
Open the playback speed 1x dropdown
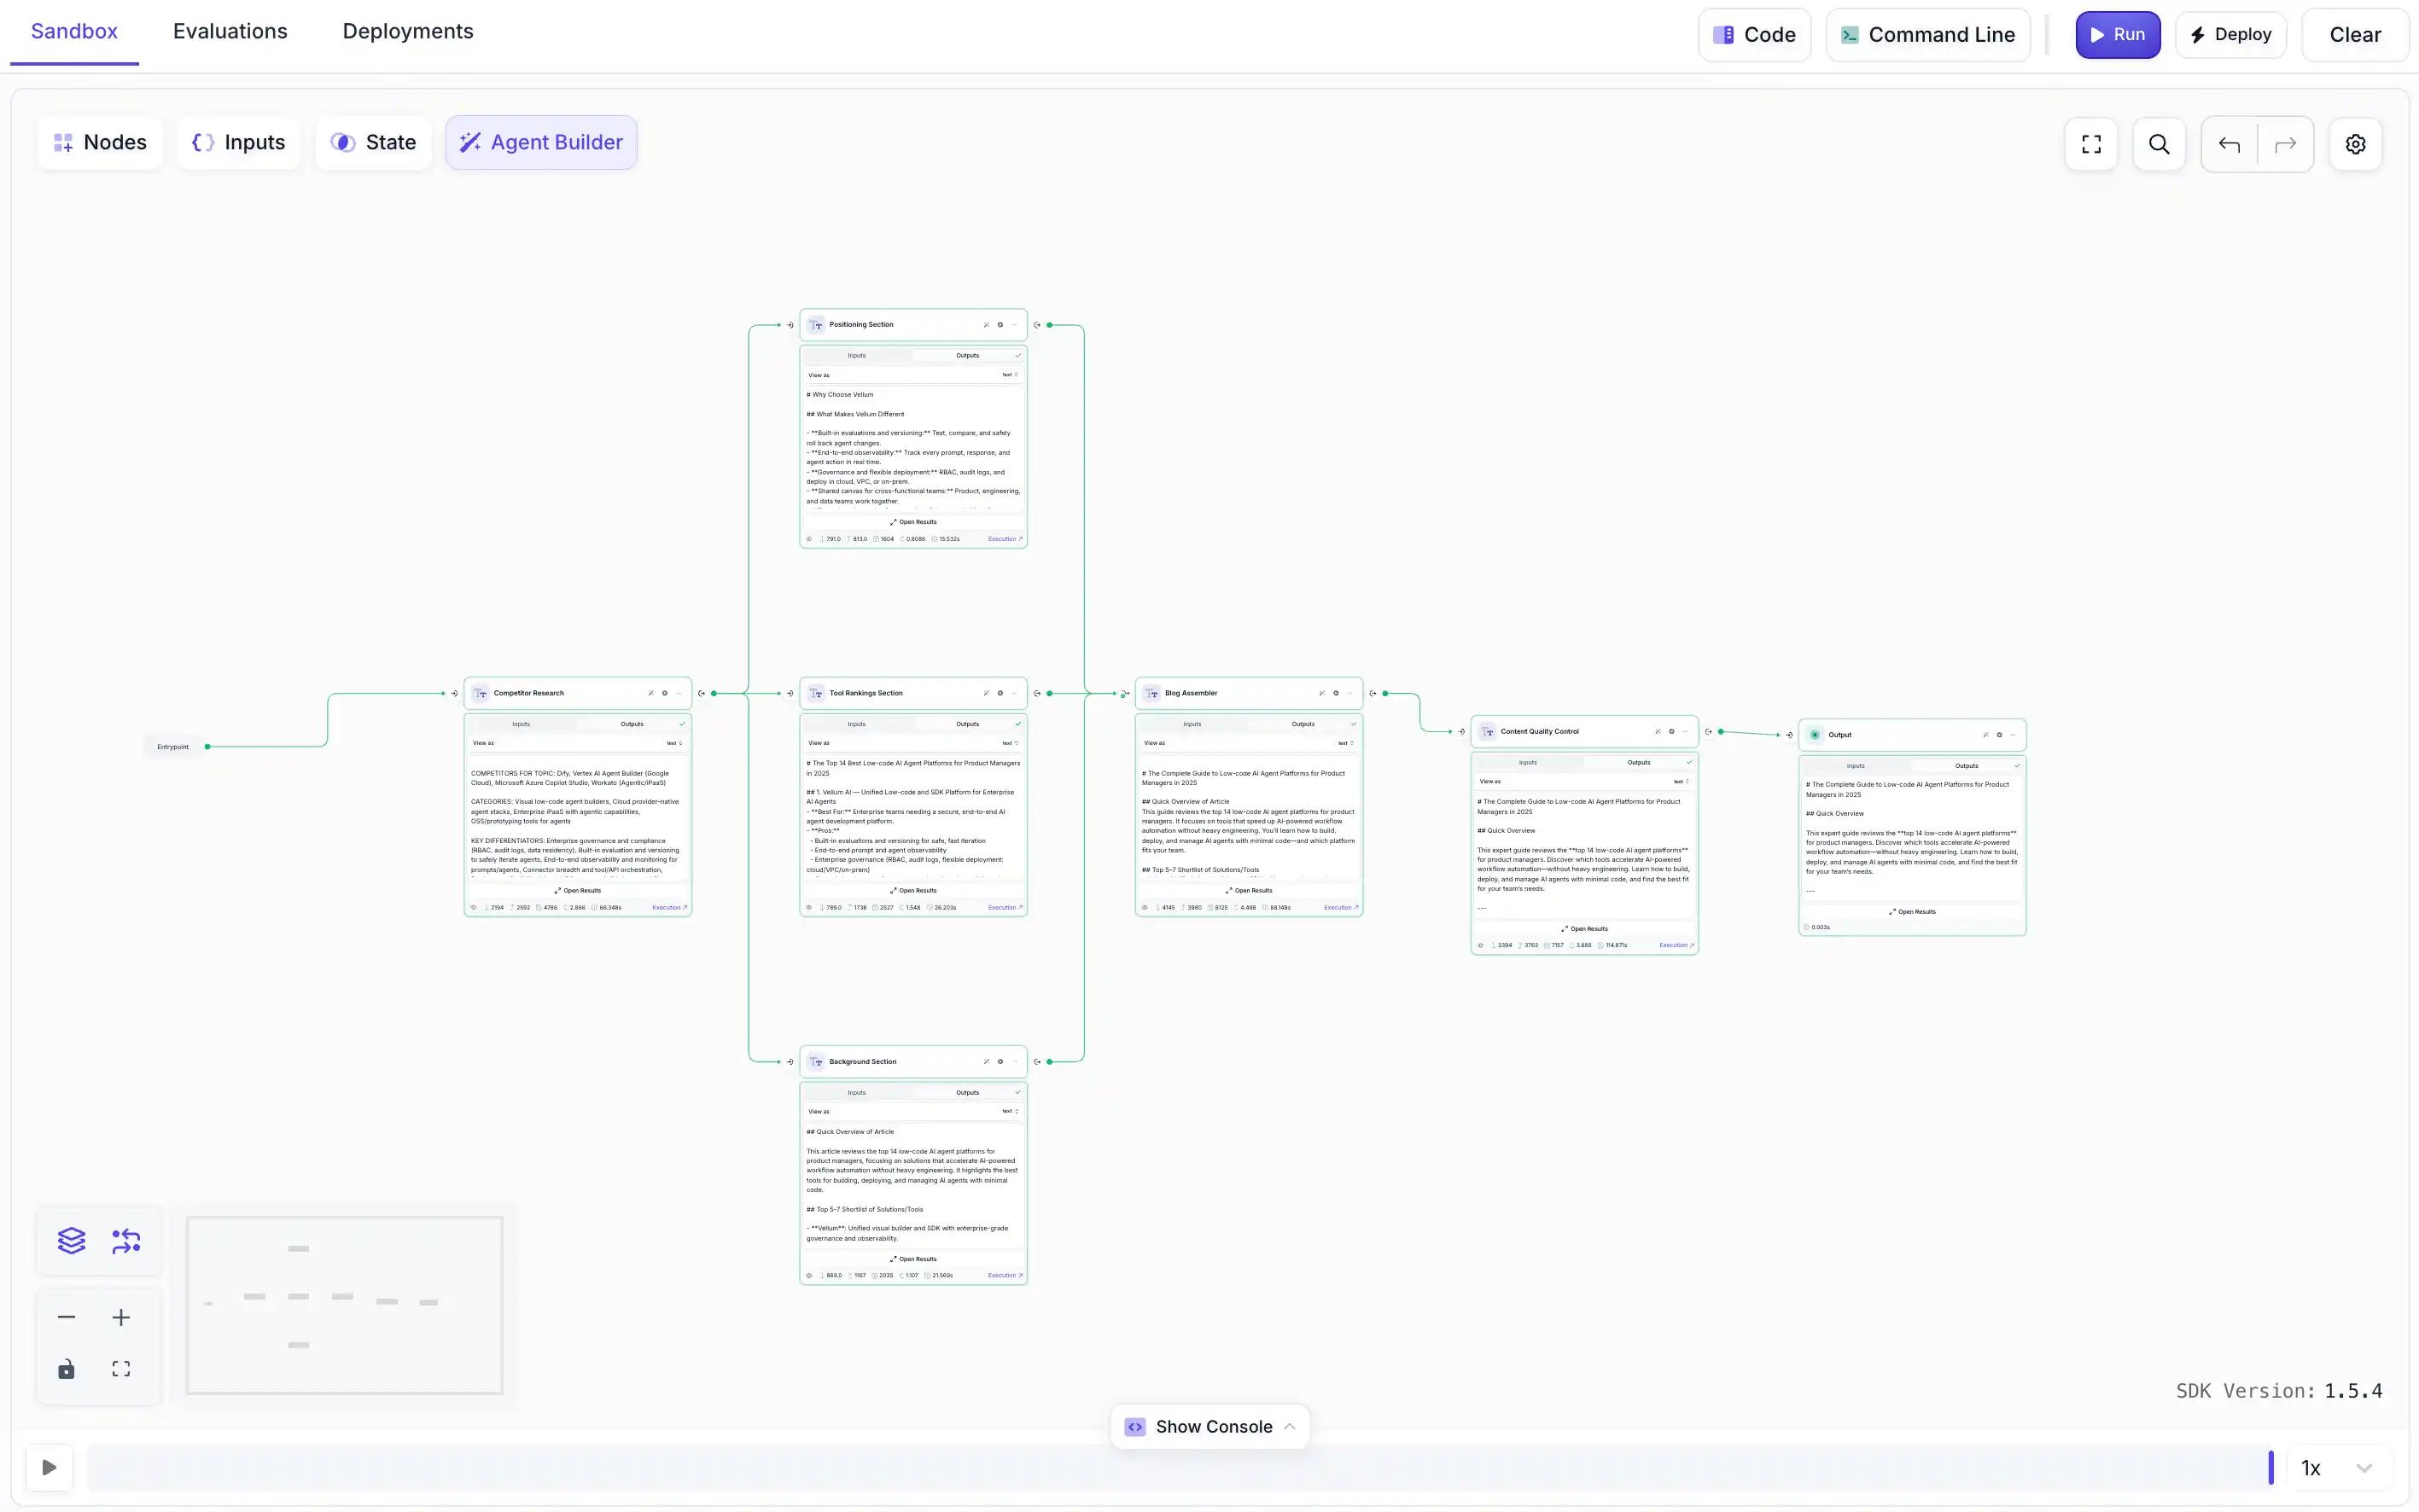pyautogui.click(x=2338, y=1468)
